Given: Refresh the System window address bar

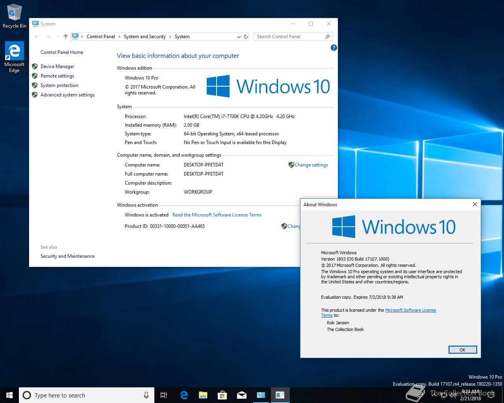Looking at the screenshot, I should [246, 37].
